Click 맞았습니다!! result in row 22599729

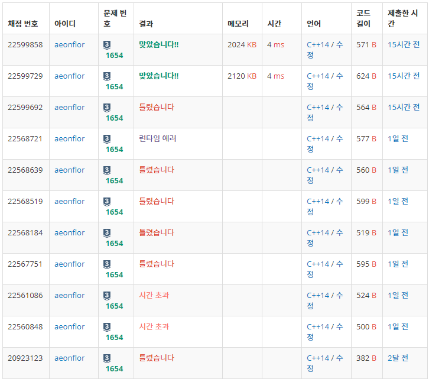(159, 76)
